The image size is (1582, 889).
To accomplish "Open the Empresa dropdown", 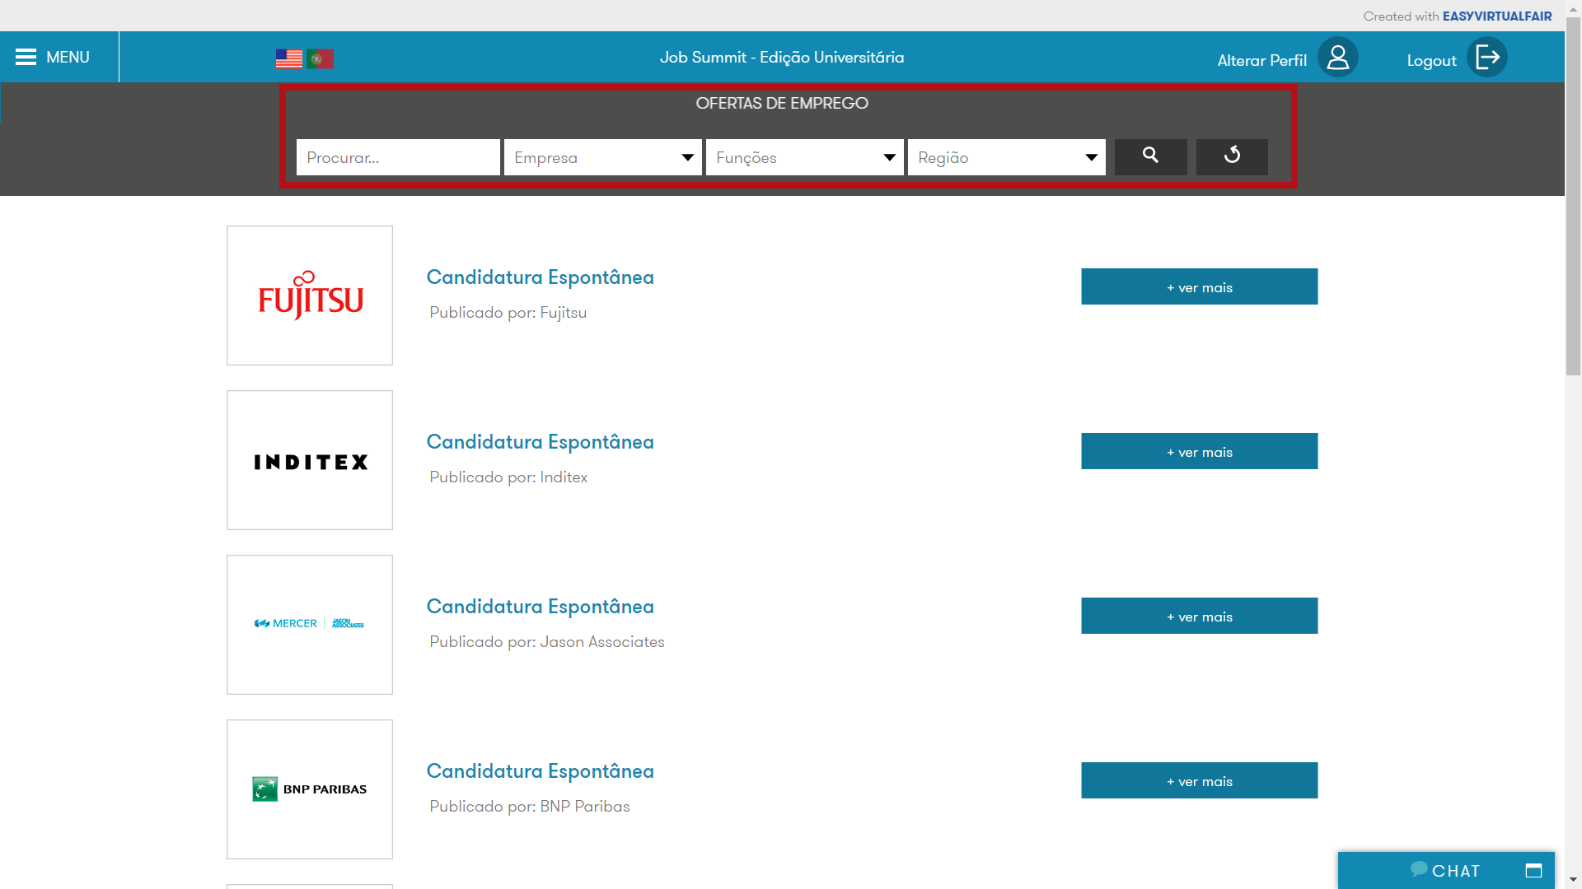I will [x=602, y=157].
